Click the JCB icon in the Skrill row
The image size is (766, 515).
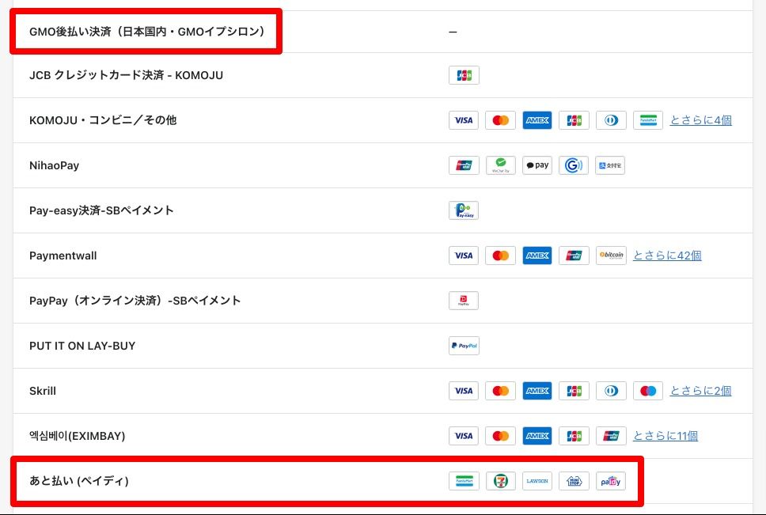574,391
